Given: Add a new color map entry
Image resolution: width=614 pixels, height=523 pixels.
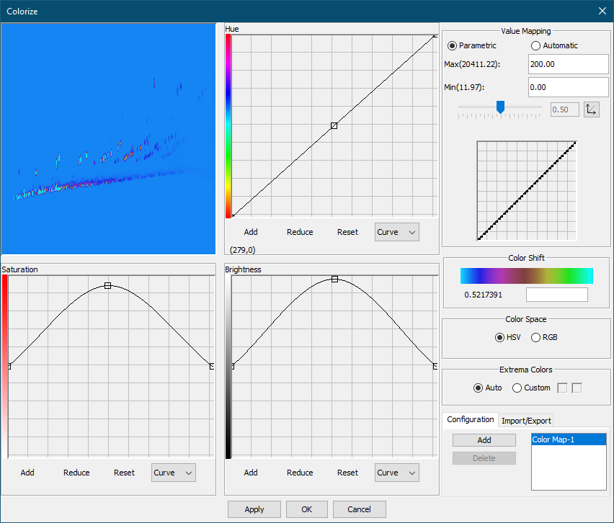Looking at the screenshot, I should point(484,439).
